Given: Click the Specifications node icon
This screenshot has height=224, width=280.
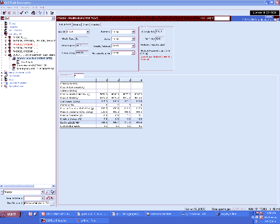Looking at the screenshot, I should point(6,86).
